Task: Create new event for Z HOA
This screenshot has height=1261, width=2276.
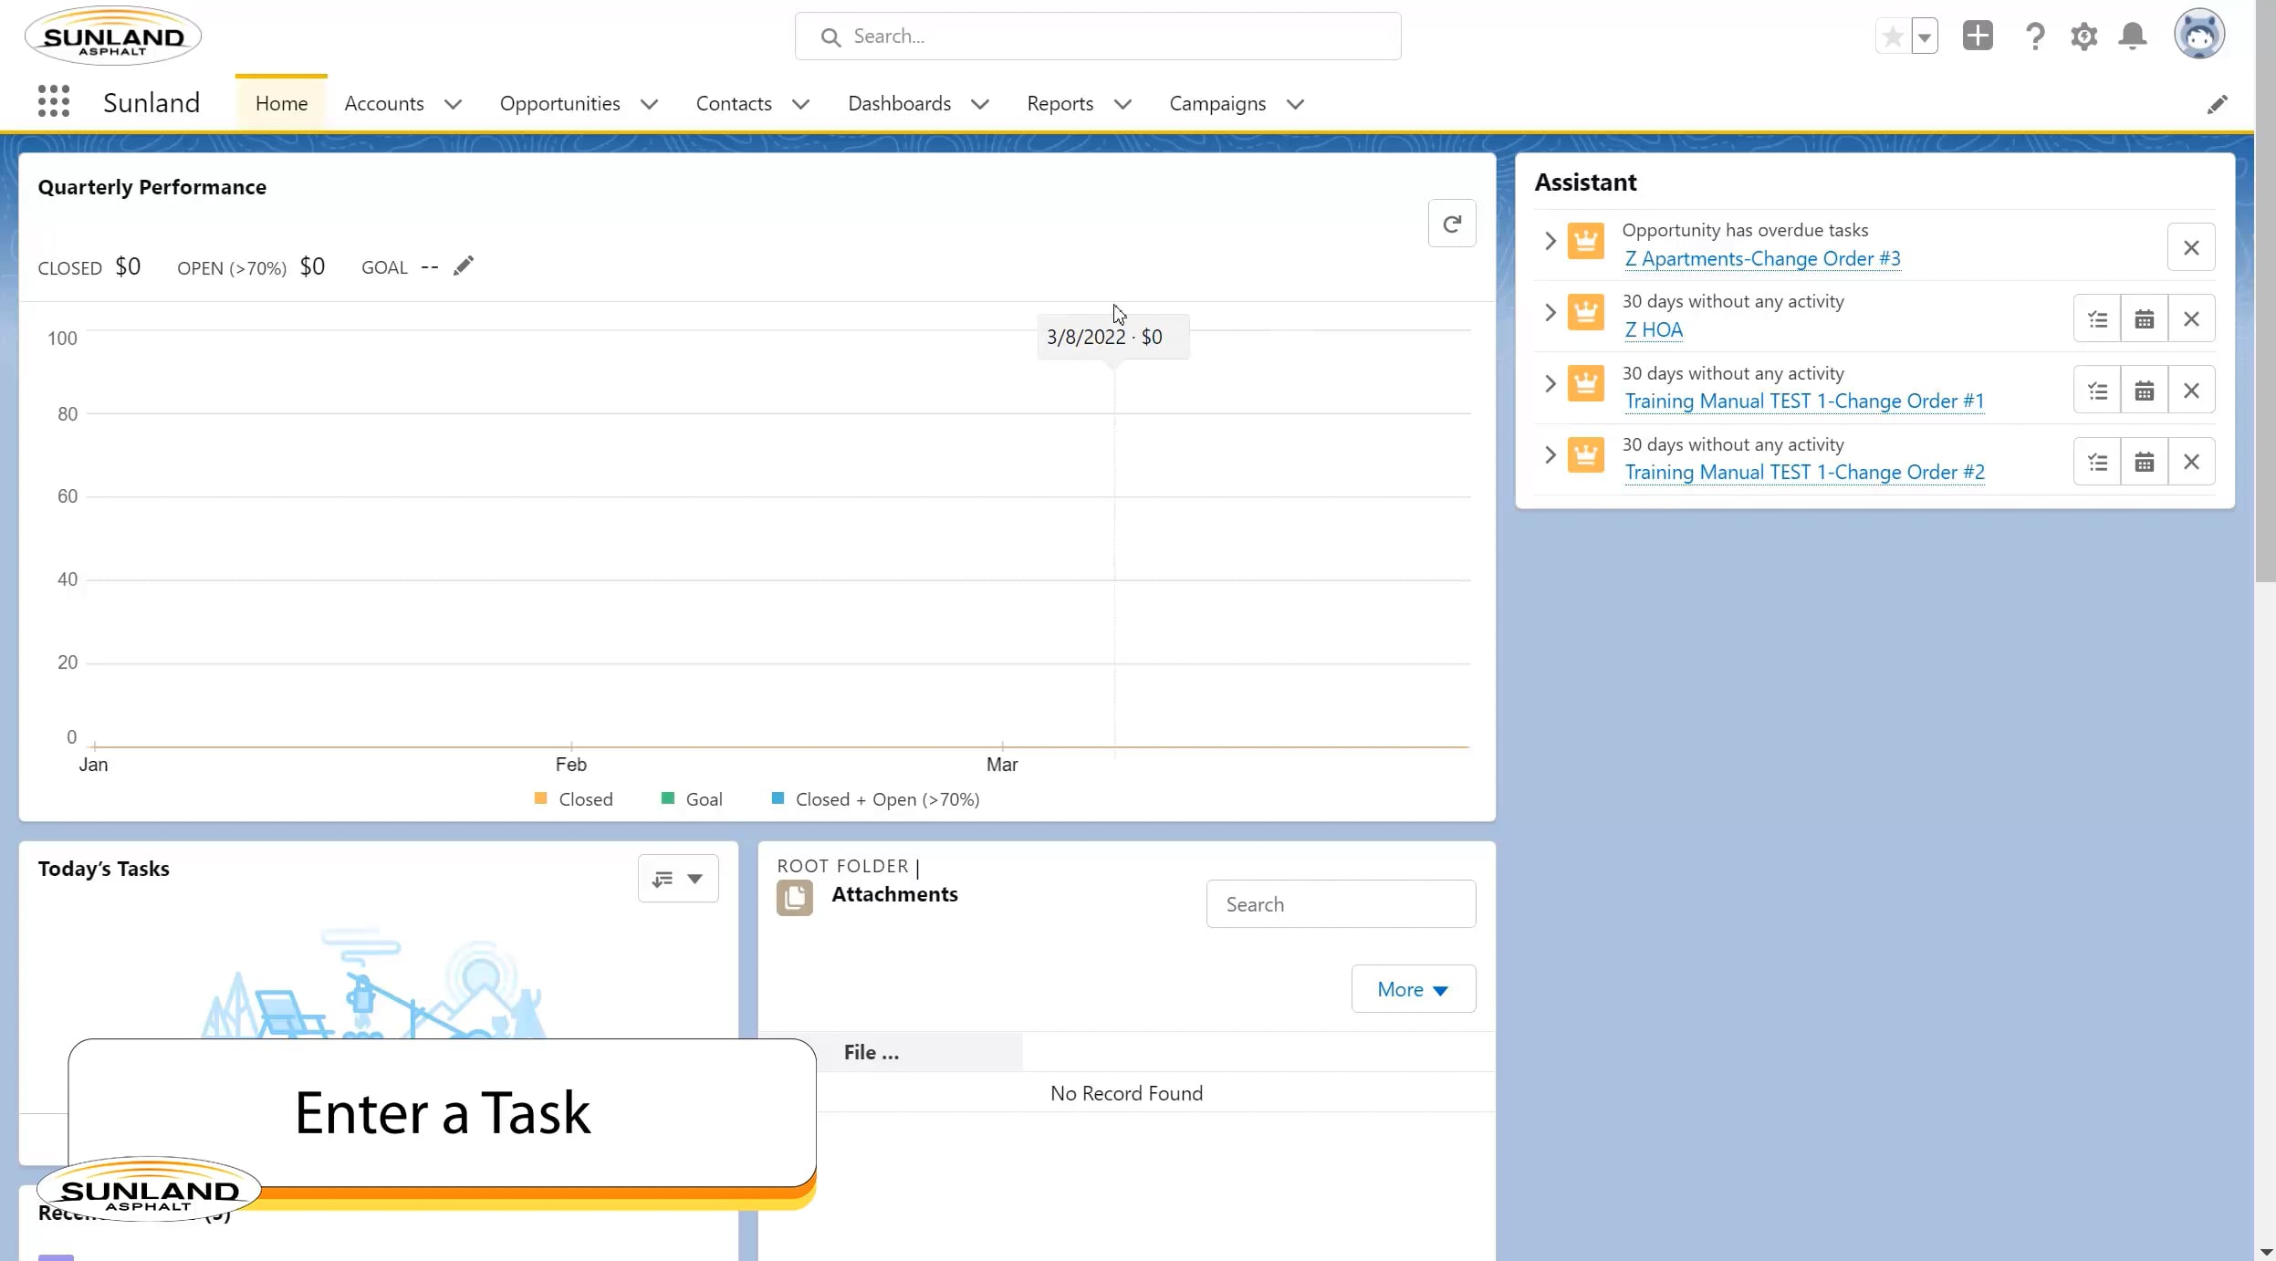Action: point(2145,318)
